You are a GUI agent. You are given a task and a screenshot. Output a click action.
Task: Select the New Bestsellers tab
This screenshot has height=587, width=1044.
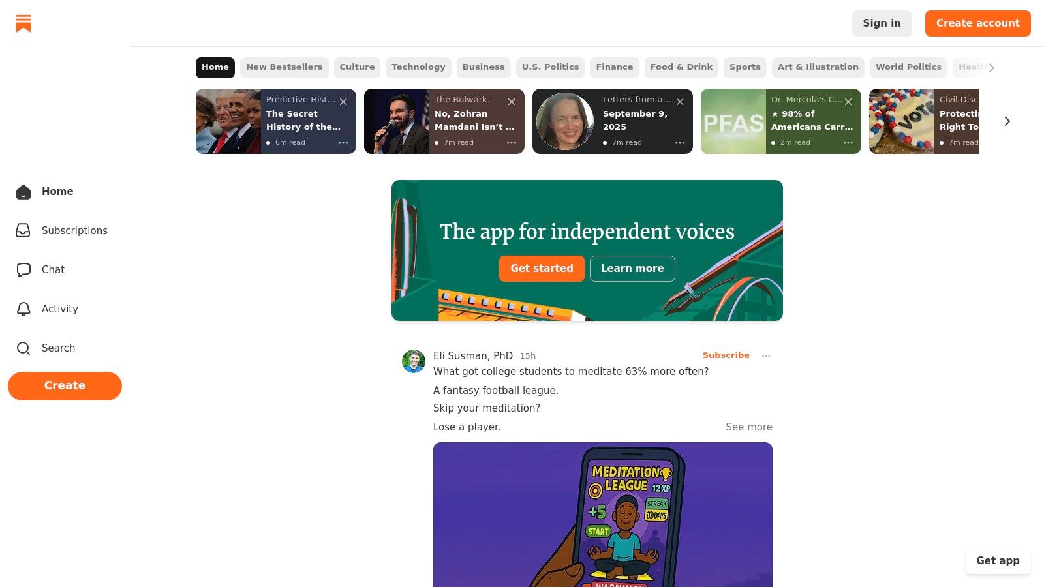284,67
